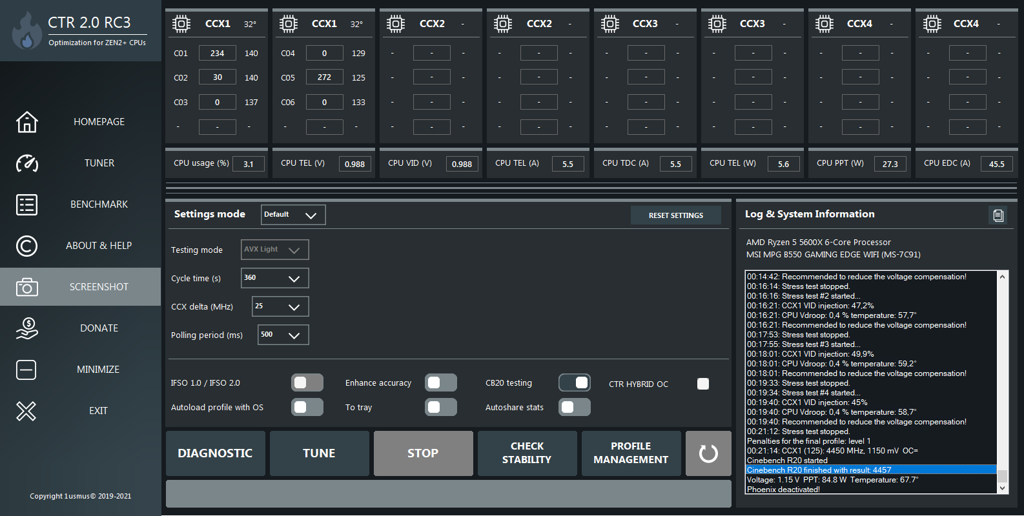Screen dimensions: 1024x516
Task: Click the second CCX4 chip icon
Action: click(x=932, y=24)
